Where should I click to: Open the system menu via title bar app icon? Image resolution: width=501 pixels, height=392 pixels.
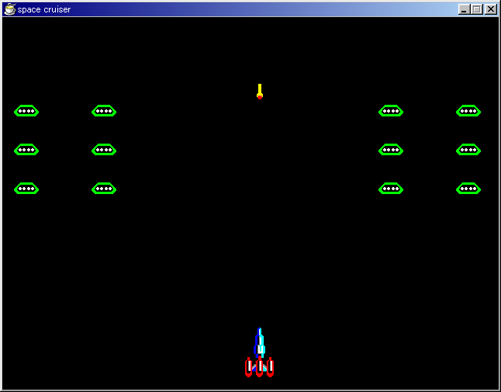(9, 9)
